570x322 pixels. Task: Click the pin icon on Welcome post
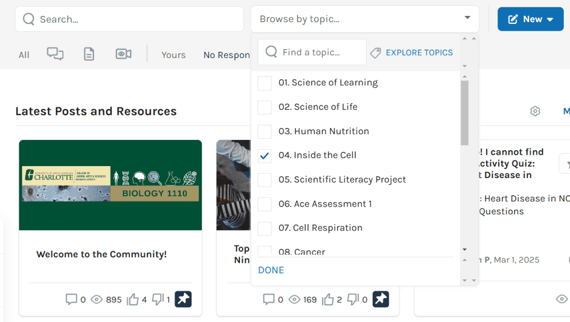coord(183,299)
